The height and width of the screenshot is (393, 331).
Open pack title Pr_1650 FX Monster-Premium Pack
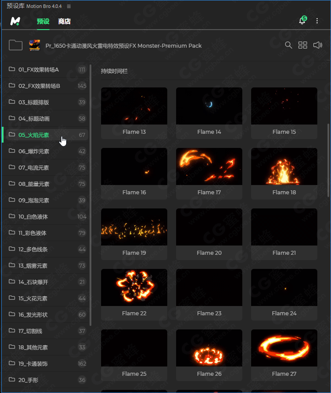coord(123,45)
